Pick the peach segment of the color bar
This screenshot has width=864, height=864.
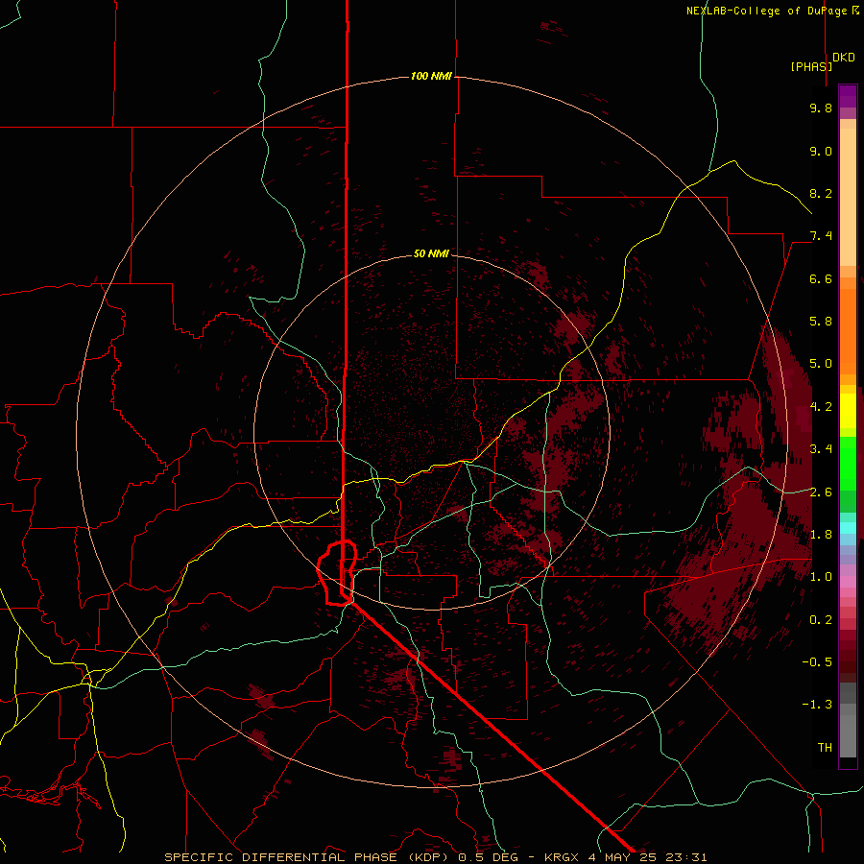[x=848, y=193]
